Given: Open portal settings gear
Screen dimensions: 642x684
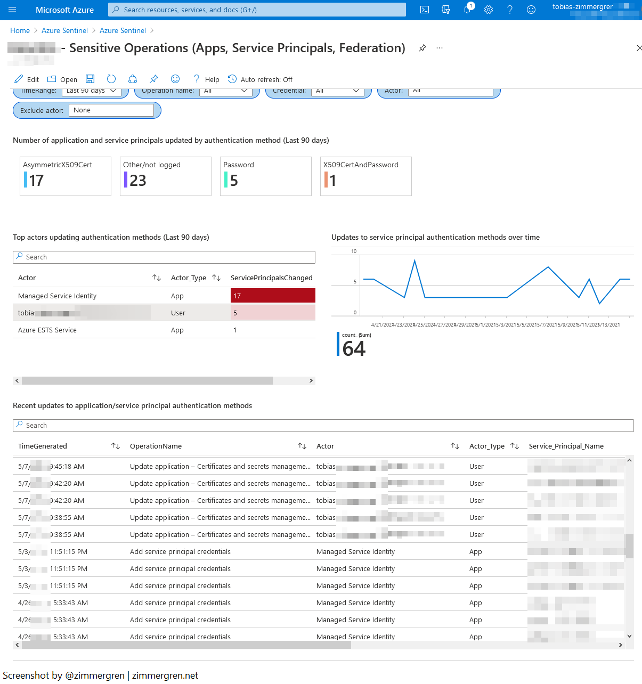Looking at the screenshot, I should coord(489,10).
